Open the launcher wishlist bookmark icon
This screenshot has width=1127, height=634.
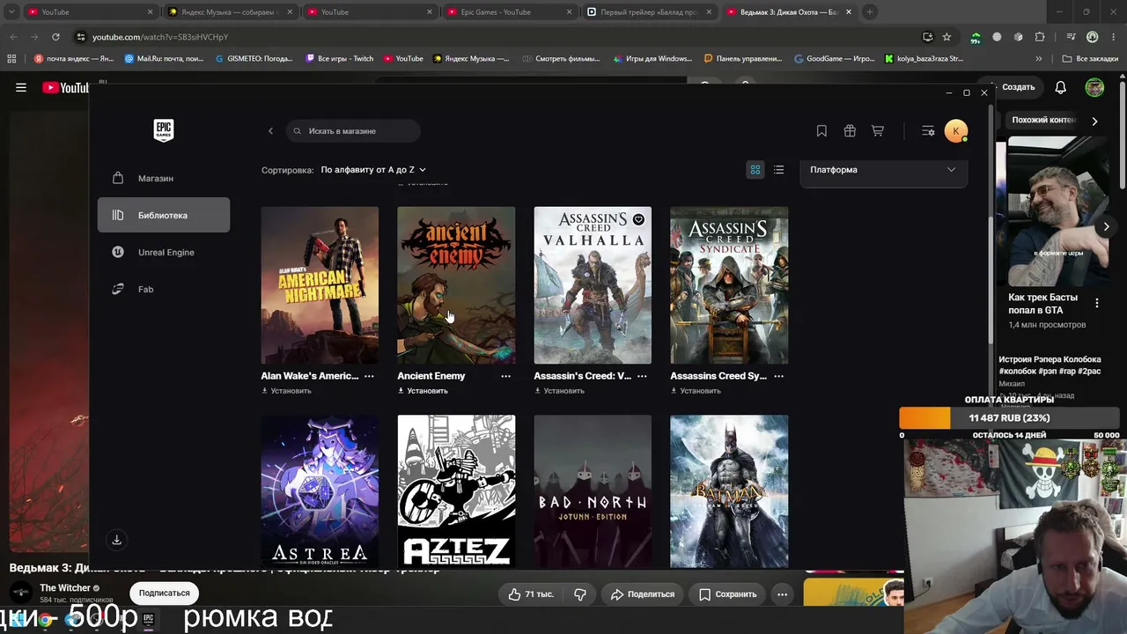tap(821, 131)
